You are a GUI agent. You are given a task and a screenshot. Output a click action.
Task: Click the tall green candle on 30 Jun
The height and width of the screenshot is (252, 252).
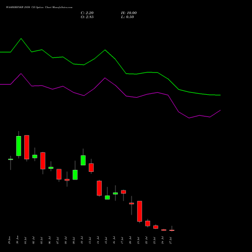pyautogui.click(x=19, y=146)
